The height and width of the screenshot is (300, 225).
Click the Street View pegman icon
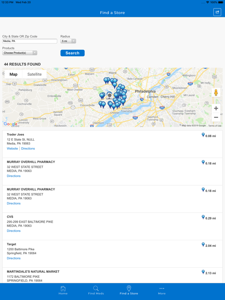tap(216, 93)
